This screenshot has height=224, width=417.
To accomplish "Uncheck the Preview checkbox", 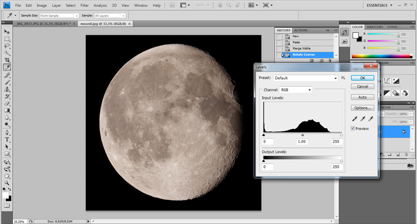I will 353,128.
